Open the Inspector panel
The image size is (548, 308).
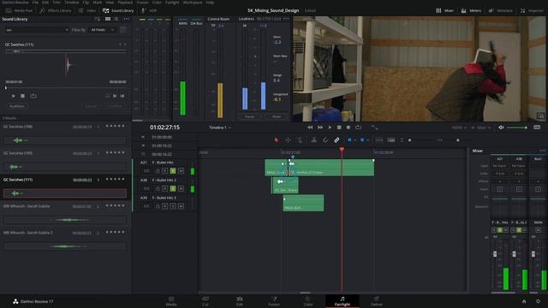[532, 10]
